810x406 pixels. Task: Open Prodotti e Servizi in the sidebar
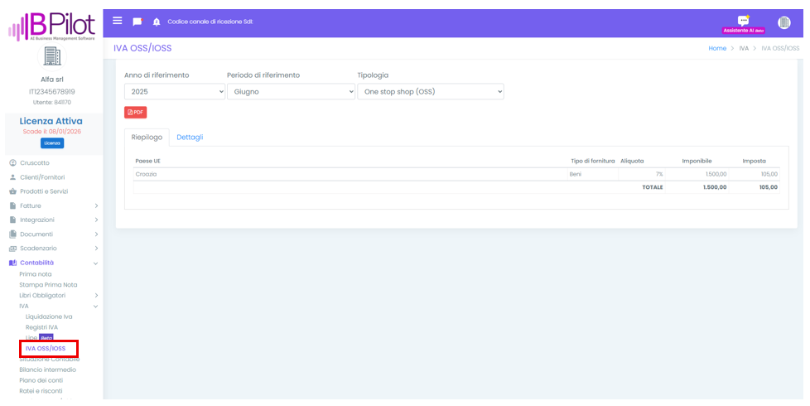pos(44,191)
